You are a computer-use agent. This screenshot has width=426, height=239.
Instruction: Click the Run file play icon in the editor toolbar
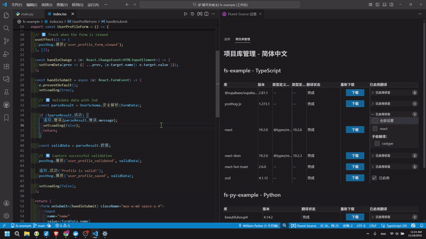(x=185, y=14)
